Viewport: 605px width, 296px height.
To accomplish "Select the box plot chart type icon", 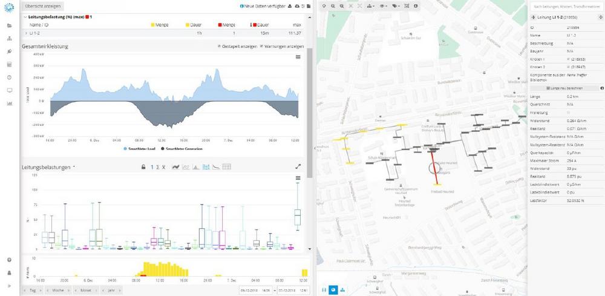I will [207, 167].
